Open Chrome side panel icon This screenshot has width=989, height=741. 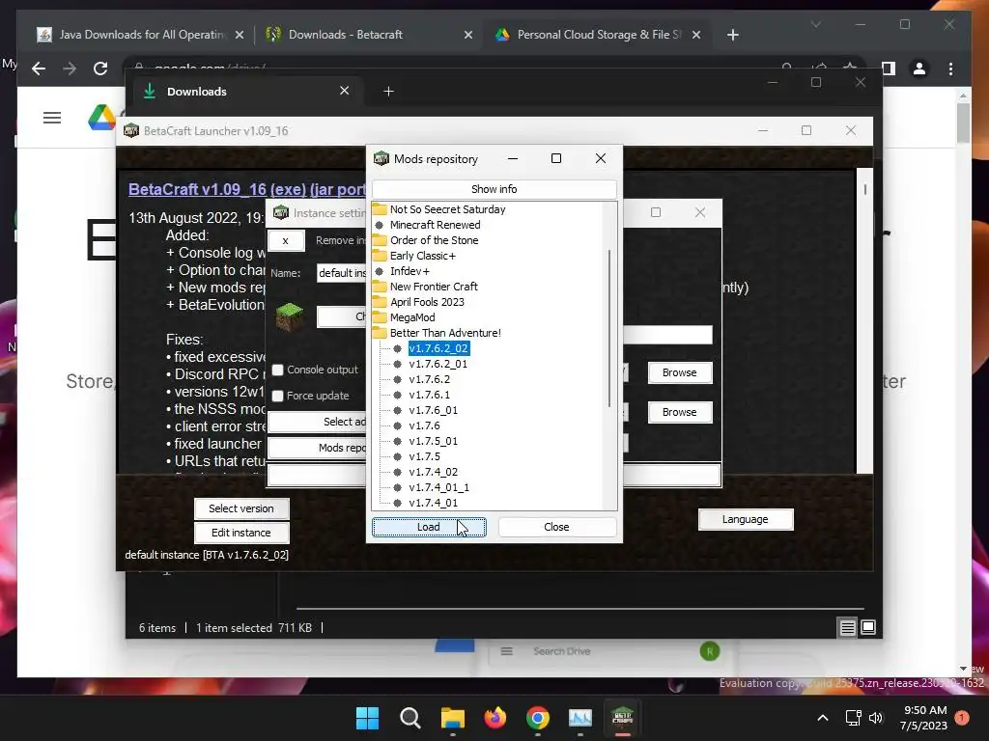889,69
